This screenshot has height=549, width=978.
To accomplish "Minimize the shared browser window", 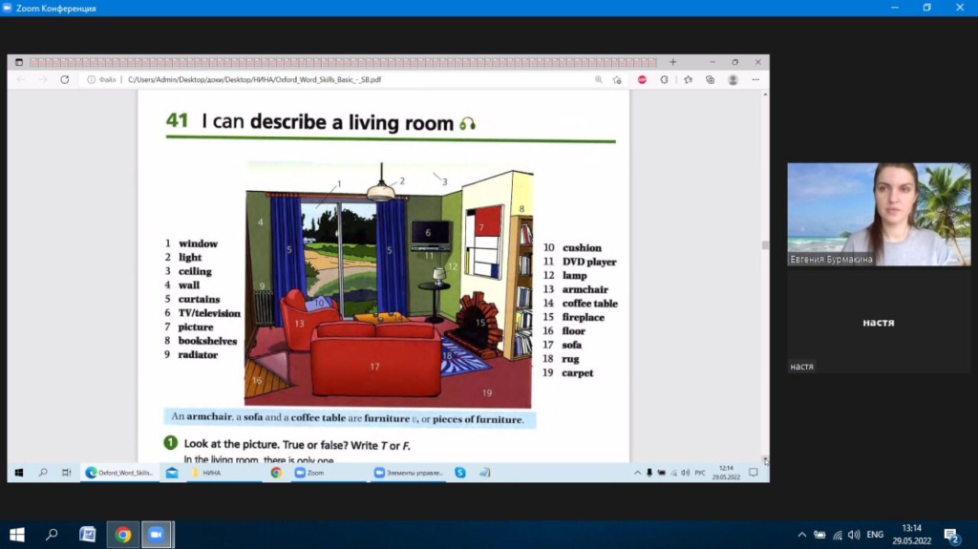I will 712,62.
